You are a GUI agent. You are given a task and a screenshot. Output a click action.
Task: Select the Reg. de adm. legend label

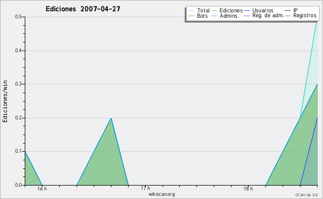pos(268,16)
